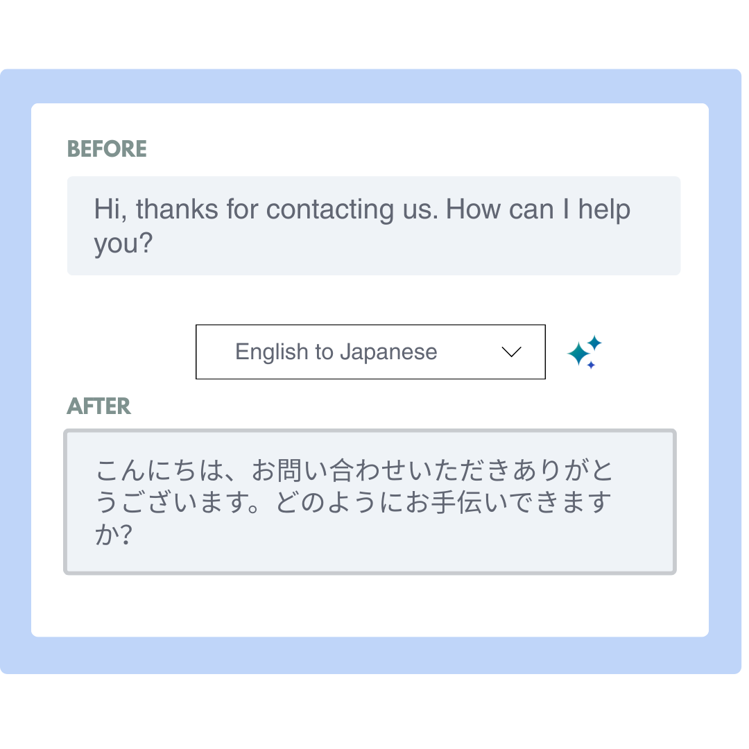Image resolution: width=749 pixels, height=749 pixels.
Task: Click the word 'Japanese' in the dropdown
Action: (x=388, y=352)
